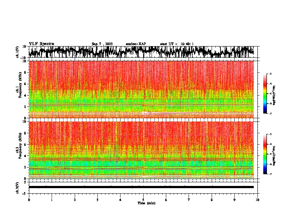
Task: Click the time axis tick label "9"
Action: pyautogui.click(x=234, y=200)
